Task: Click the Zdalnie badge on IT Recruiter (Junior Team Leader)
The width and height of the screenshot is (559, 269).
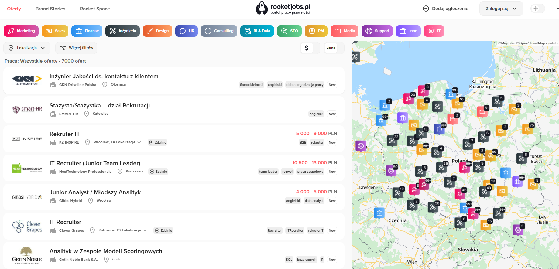Action: click(158, 172)
